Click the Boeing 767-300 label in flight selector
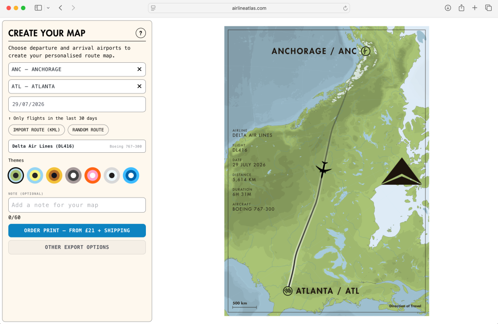 [126, 146]
